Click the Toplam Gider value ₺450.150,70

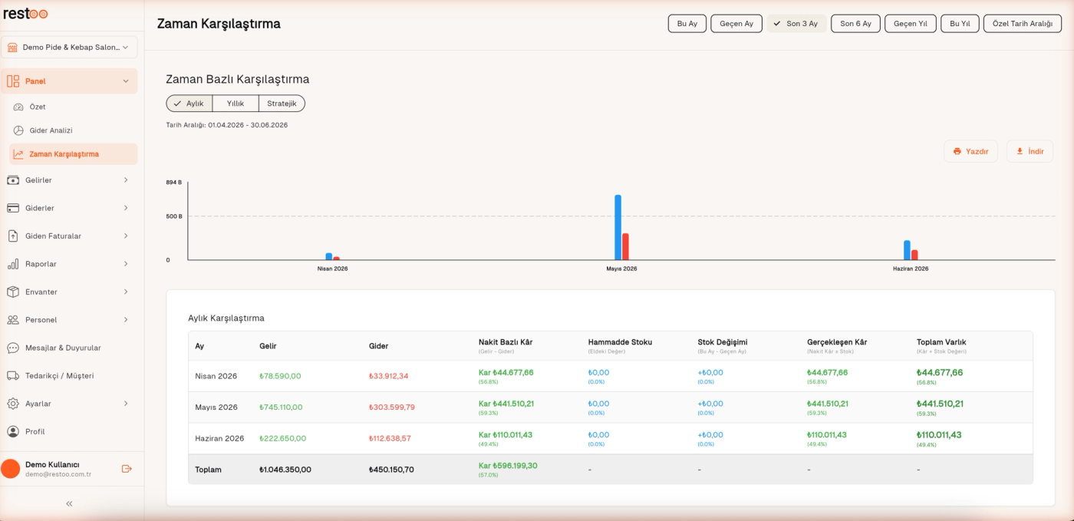(391, 470)
